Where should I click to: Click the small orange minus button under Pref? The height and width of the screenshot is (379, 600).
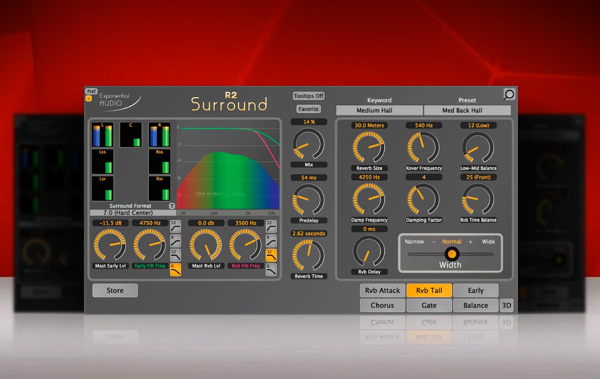point(89,98)
